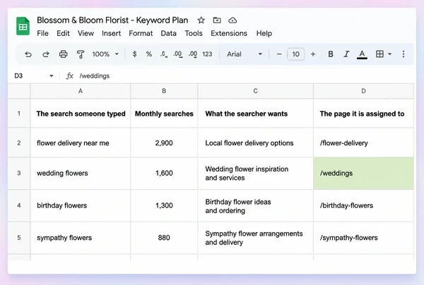This screenshot has height=285, width=424.
Task: Click the borders icon
Action: (x=379, y=54)
